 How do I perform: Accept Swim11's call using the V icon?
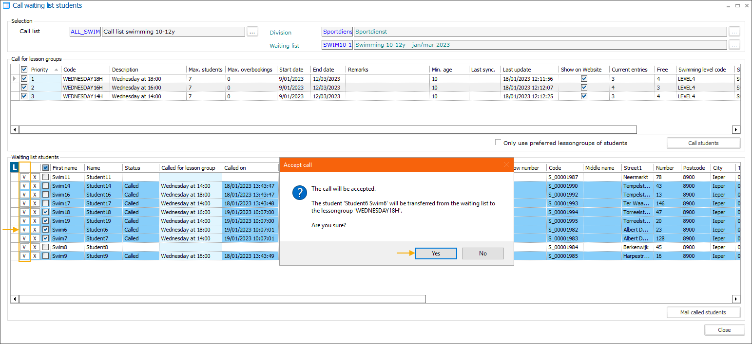[x=24, y=177]
